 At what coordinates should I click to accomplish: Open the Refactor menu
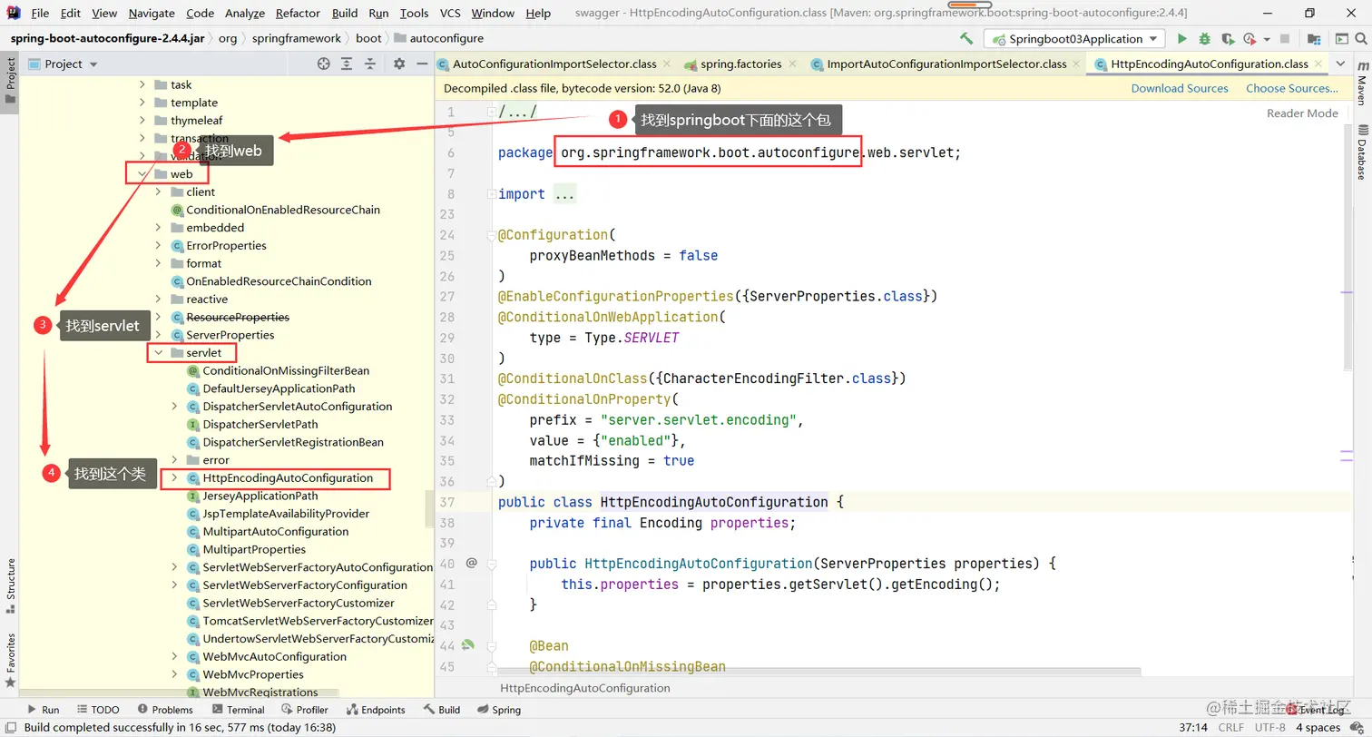pos(299,13)
